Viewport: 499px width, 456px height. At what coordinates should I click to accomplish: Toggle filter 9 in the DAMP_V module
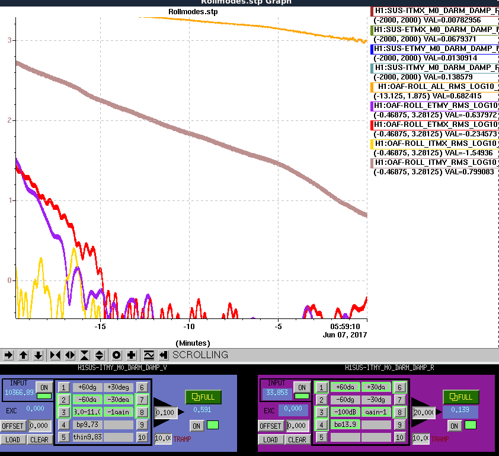(x=142, y=425)
